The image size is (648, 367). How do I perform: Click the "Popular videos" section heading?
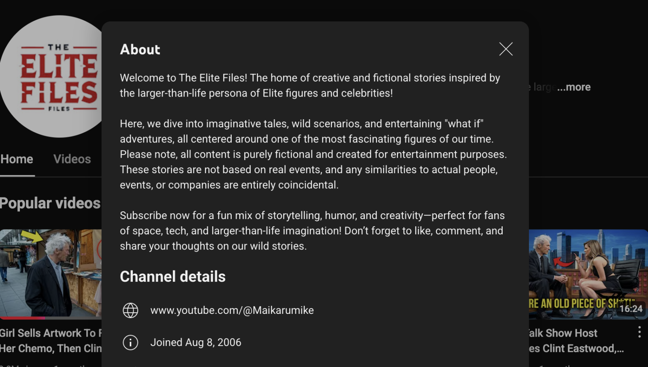point(50,203)
